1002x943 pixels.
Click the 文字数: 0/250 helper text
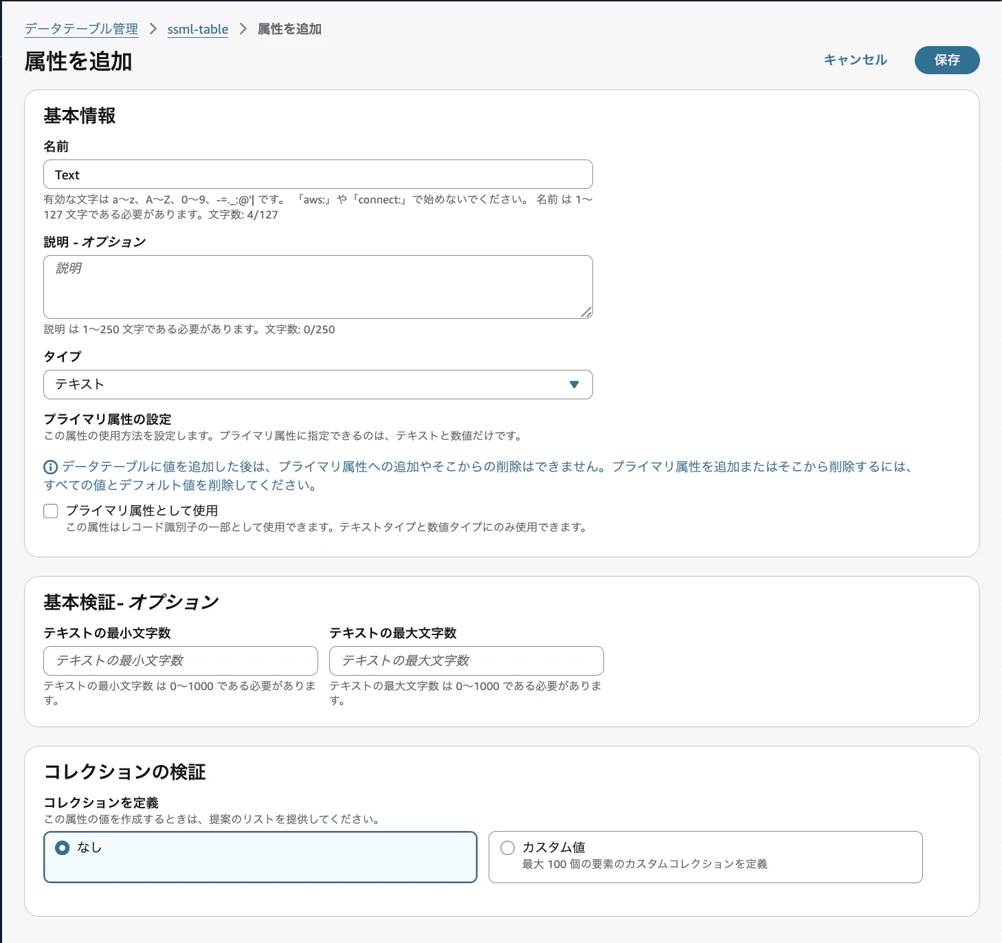[x=300, y=329]
